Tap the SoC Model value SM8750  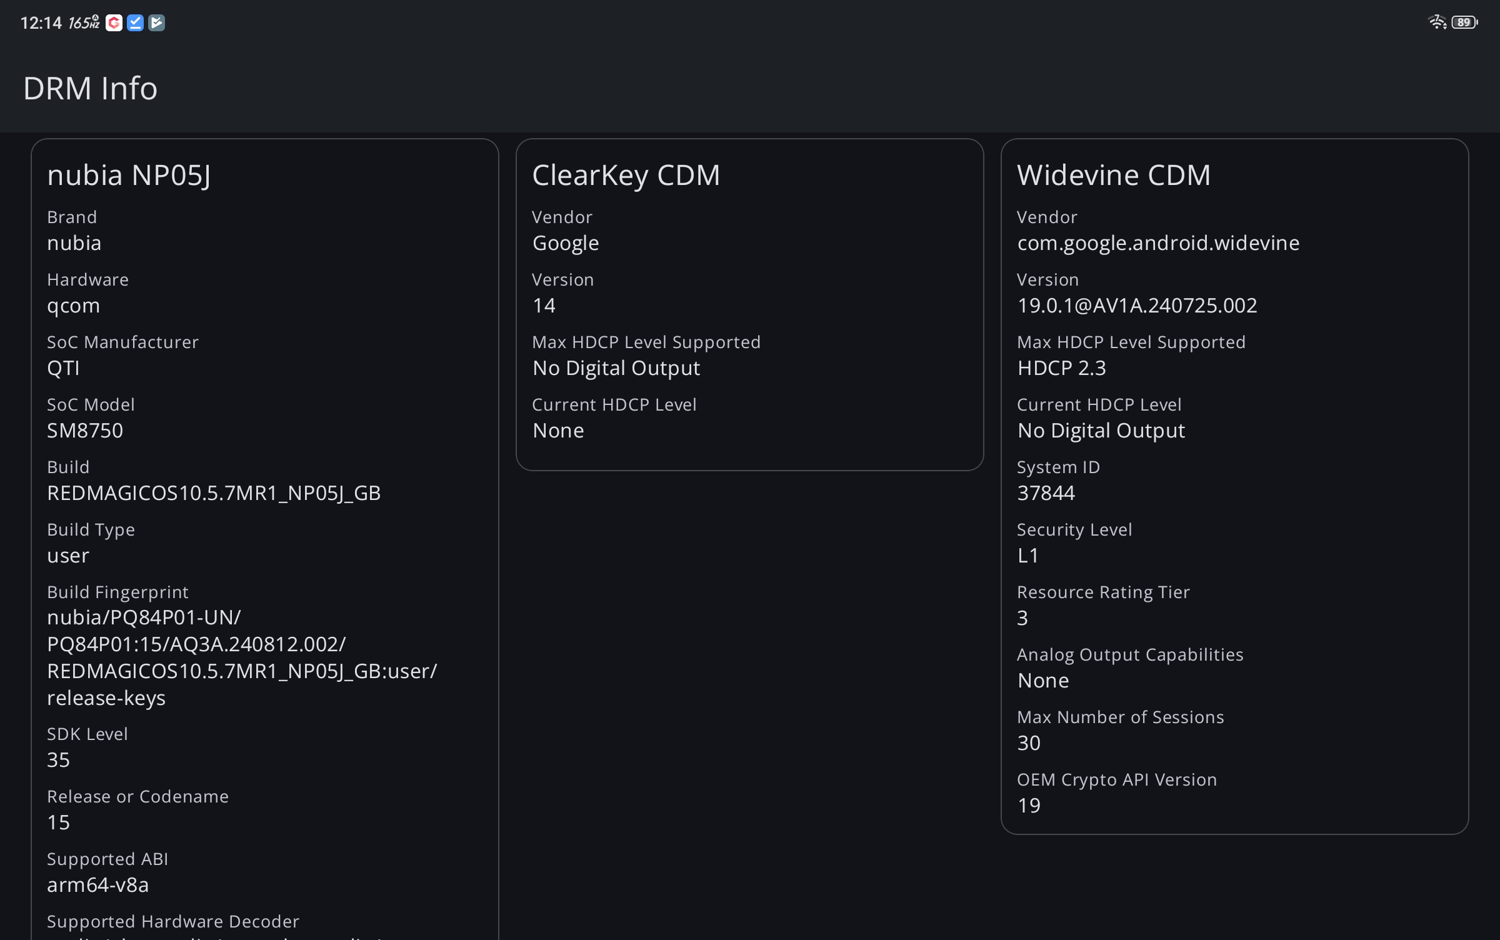85,431
